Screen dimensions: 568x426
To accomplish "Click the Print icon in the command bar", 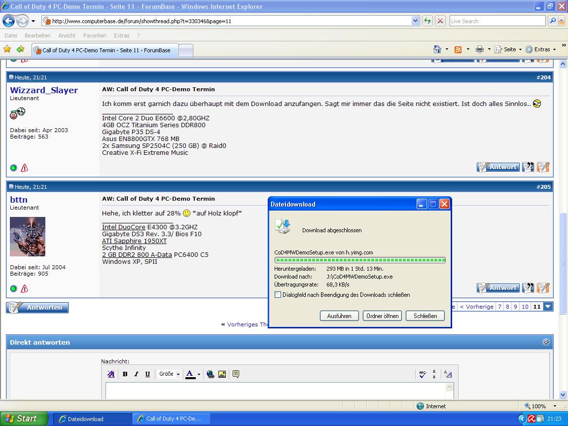I will (480, 50).
